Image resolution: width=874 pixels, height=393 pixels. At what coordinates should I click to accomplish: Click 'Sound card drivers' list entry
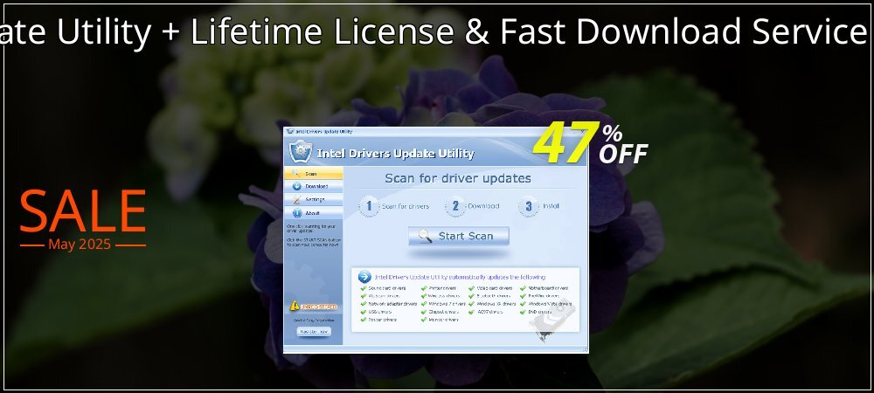point(387,288)
